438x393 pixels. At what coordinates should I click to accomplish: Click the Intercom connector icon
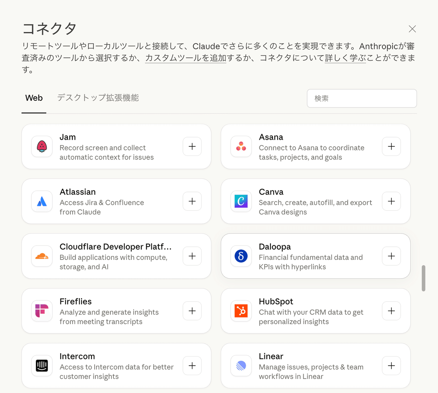pos(42,366)
